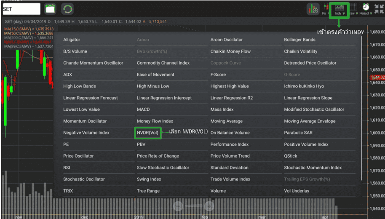
Task: Choose Momentum Oscillator
Action: tap(85, 121)
